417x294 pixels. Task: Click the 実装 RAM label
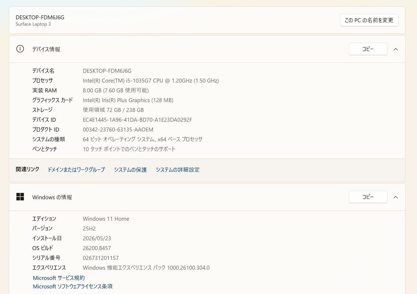(44, 91)
